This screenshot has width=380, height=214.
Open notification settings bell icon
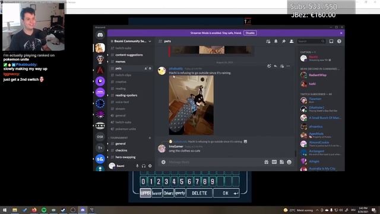click(x=275, y=41)
